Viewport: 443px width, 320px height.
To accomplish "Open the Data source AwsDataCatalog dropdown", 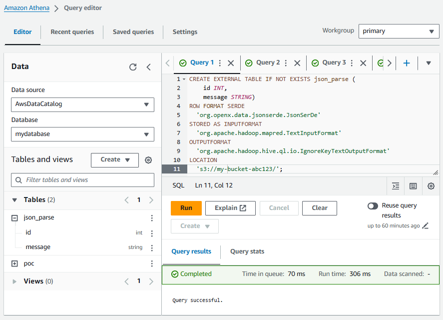I will pyautogui.click(x=82, y=104).
